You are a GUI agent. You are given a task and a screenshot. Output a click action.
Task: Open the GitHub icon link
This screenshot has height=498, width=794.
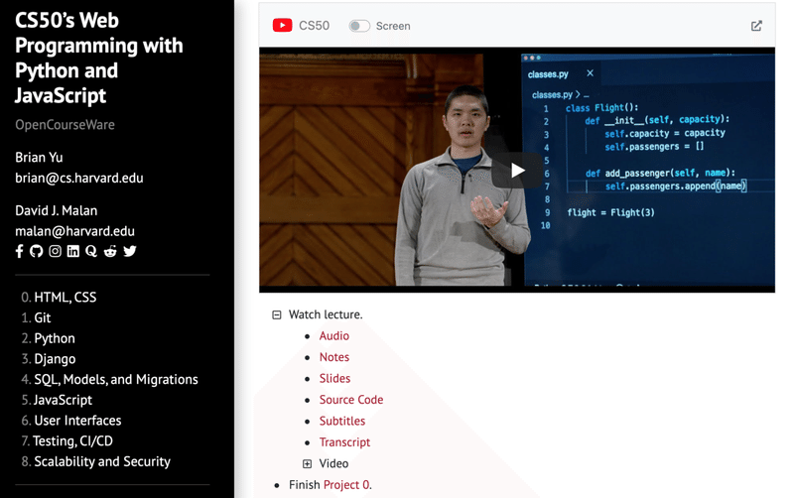pos(36,251)
